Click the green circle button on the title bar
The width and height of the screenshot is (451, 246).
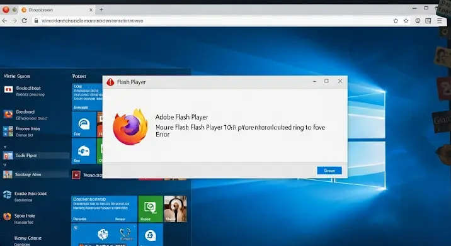pos(14,10)
